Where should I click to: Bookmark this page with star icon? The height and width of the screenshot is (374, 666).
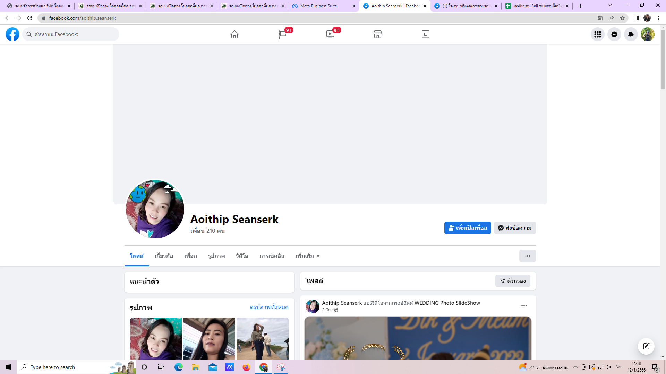[x=622, y=18]
